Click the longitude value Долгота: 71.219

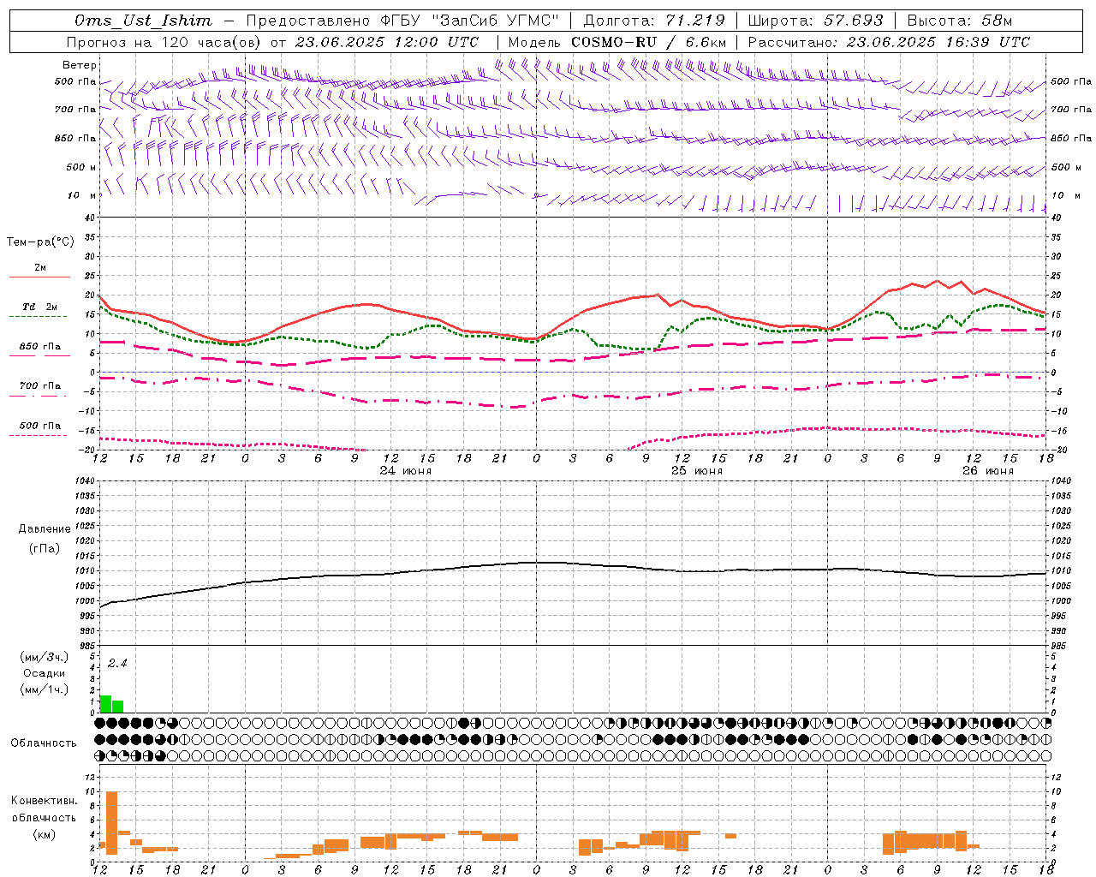[x=654, y=21]
